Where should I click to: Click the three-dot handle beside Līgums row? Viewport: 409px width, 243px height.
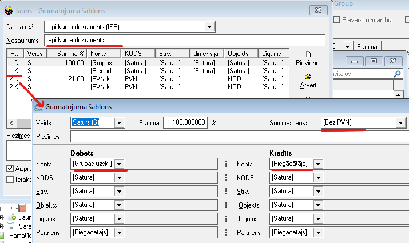pos(226,218)
